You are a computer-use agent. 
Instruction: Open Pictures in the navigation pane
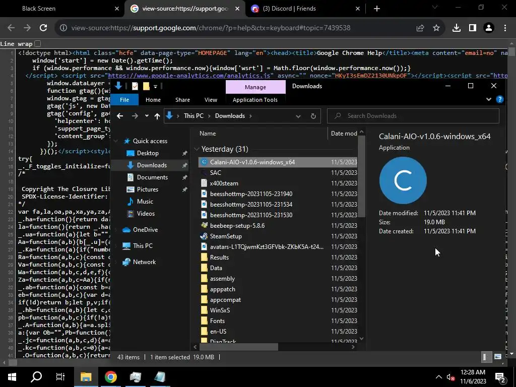tap(148, 189)
